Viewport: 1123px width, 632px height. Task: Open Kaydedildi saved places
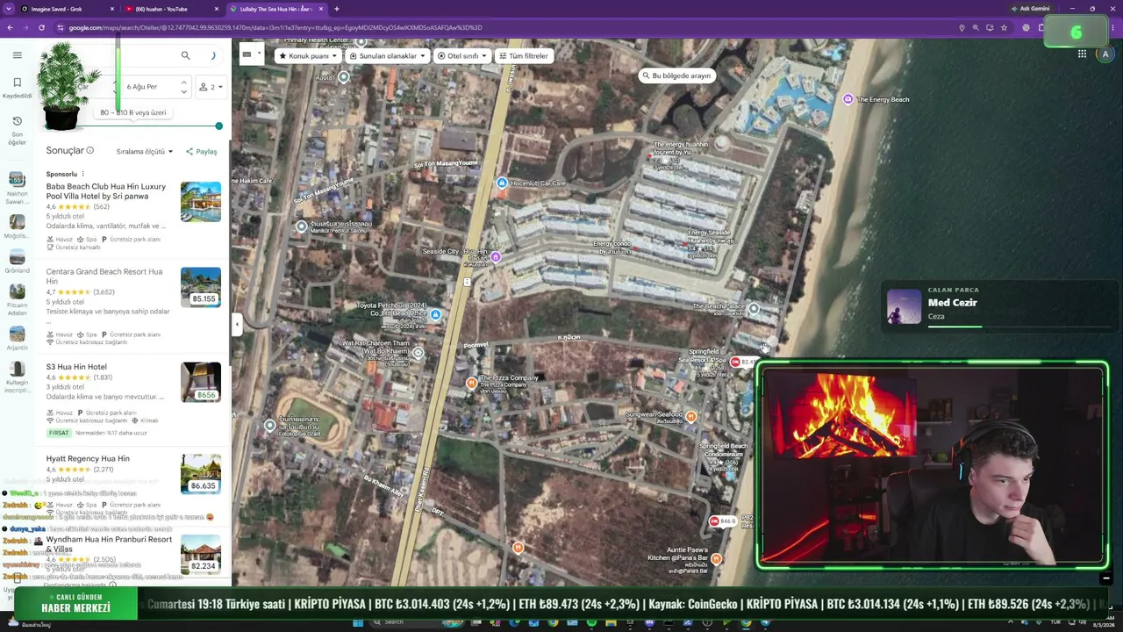(x=17, y=87)
